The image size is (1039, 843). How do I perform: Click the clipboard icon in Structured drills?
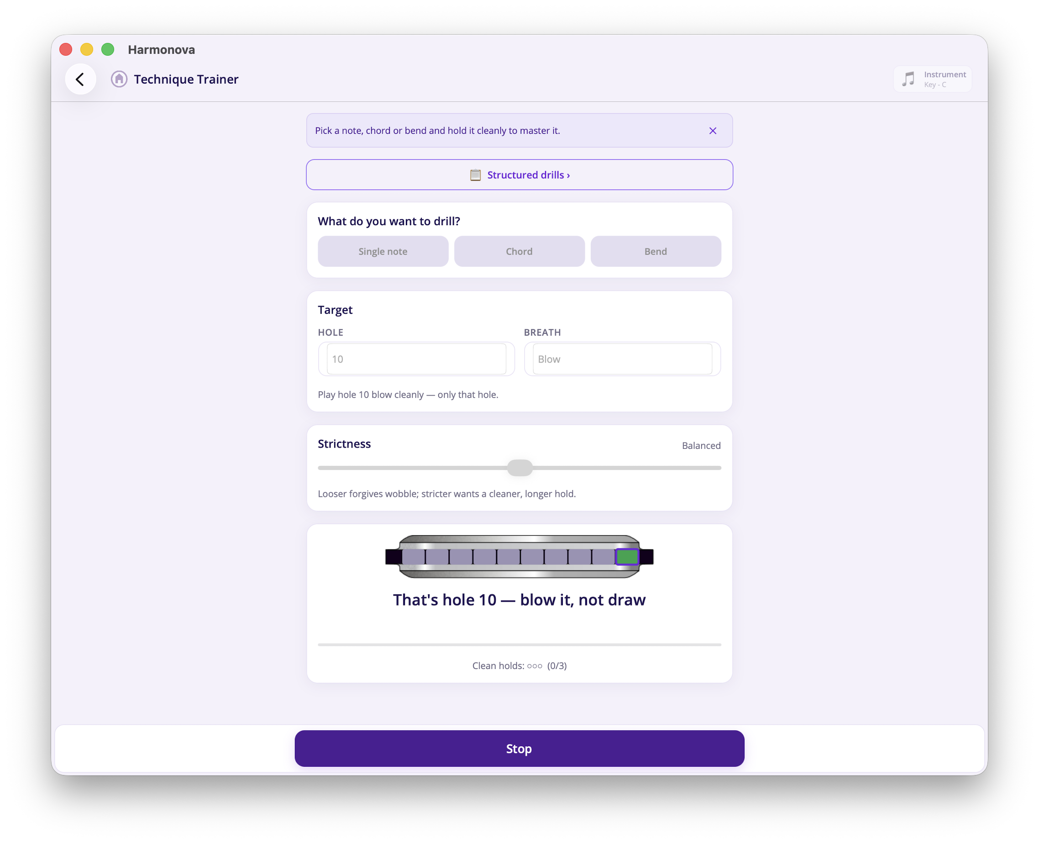(475, 175)
